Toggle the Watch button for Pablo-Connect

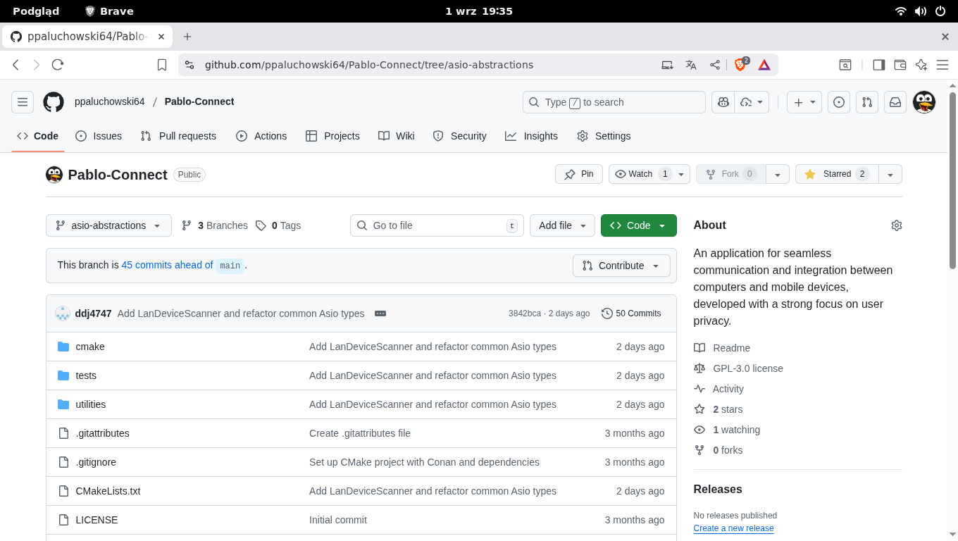[x=640, y=174]
